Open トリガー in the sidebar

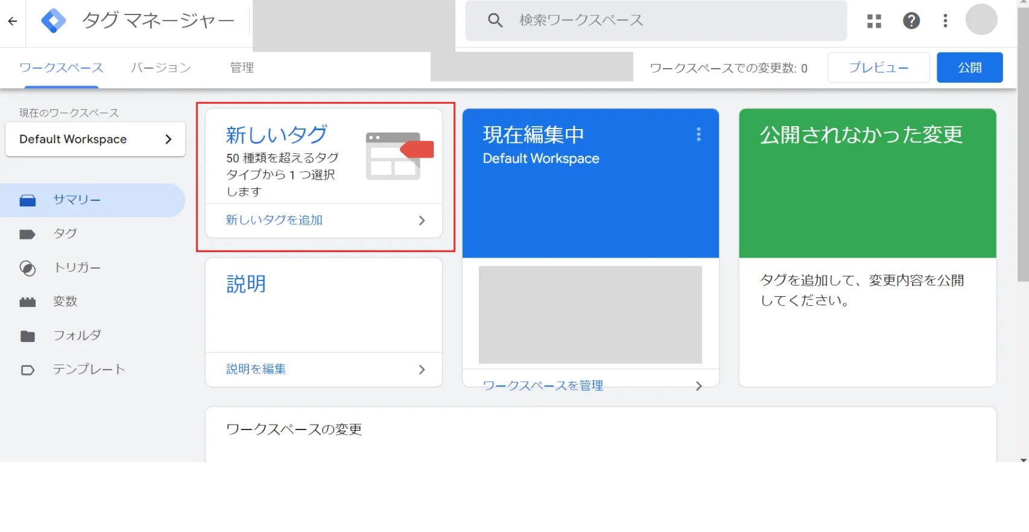[77, 268]
